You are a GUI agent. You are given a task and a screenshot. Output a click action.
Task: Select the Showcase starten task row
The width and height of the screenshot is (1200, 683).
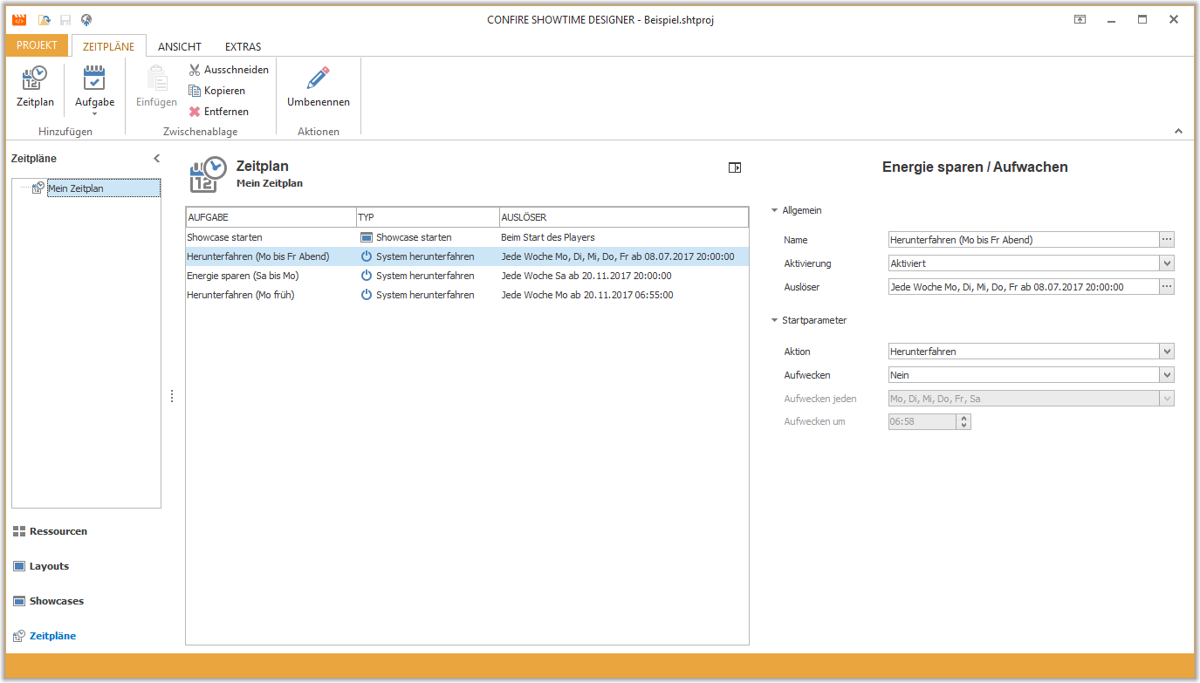tap(467, 237)
